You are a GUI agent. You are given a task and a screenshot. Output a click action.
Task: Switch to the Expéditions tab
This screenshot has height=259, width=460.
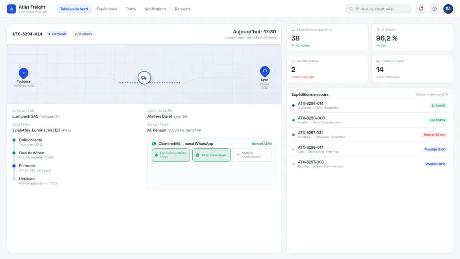(x=106, y=9)
